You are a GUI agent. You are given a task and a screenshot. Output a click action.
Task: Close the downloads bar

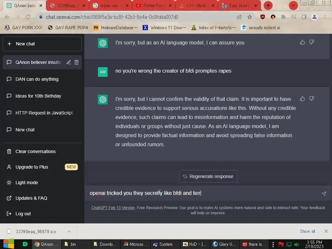326,231
